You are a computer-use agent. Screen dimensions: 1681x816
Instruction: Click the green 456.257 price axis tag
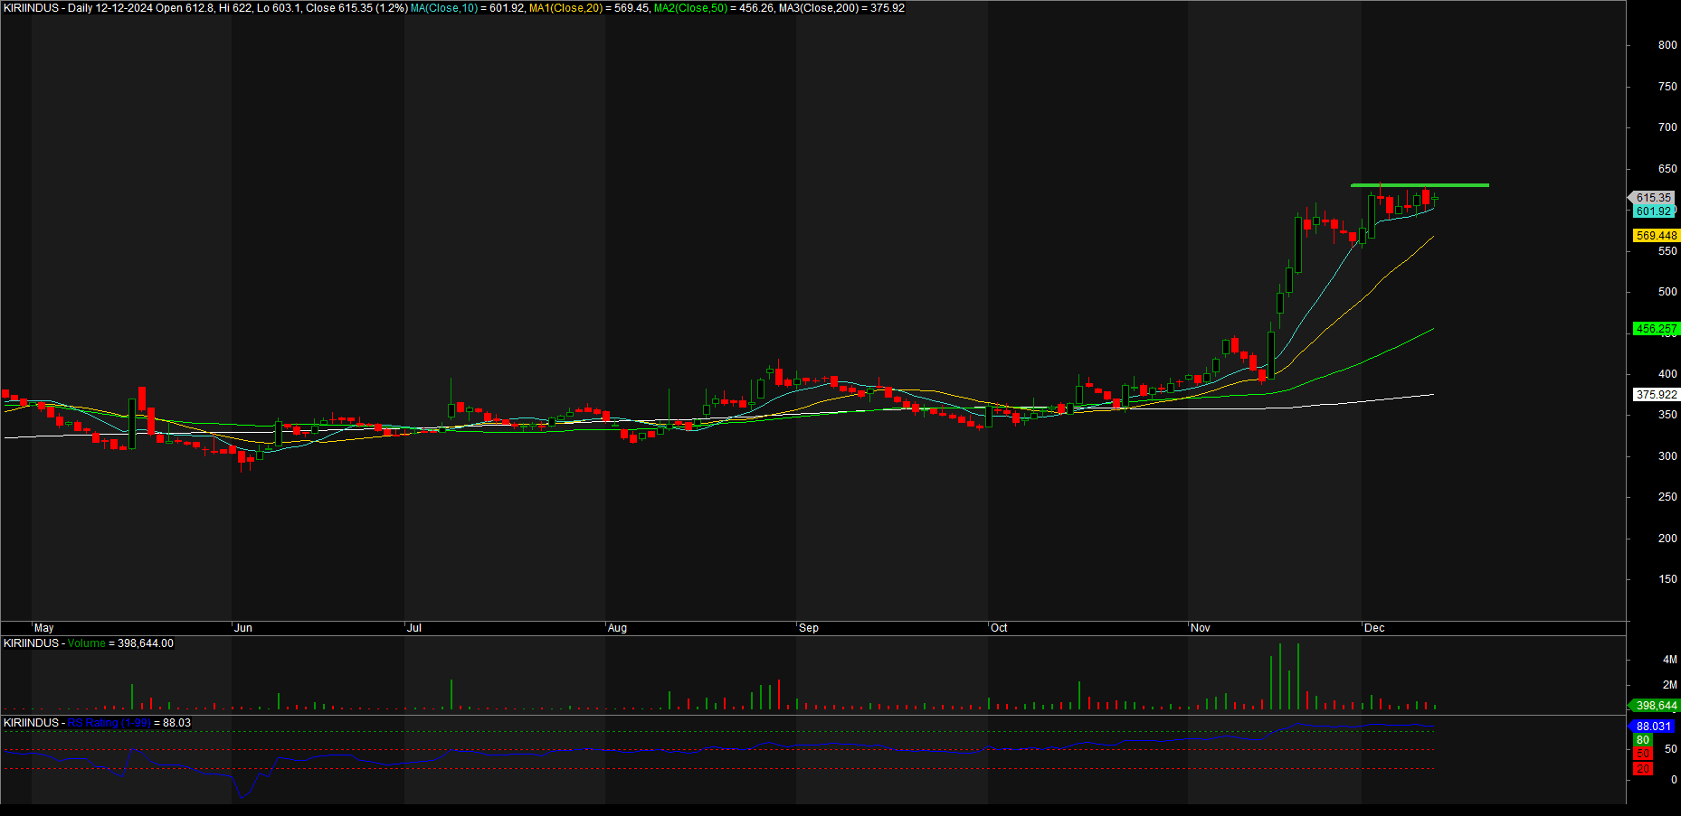coord(1656,329)
